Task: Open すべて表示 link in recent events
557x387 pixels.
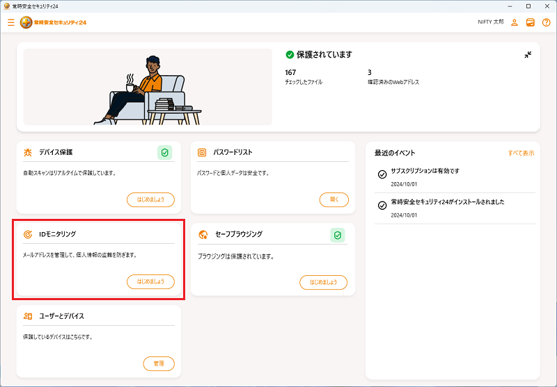Action: (521, 153)
